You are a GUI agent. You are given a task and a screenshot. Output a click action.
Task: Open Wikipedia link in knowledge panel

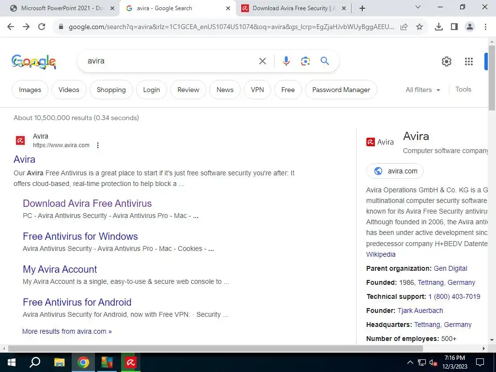pyautogui.click(x=381, y=254)
